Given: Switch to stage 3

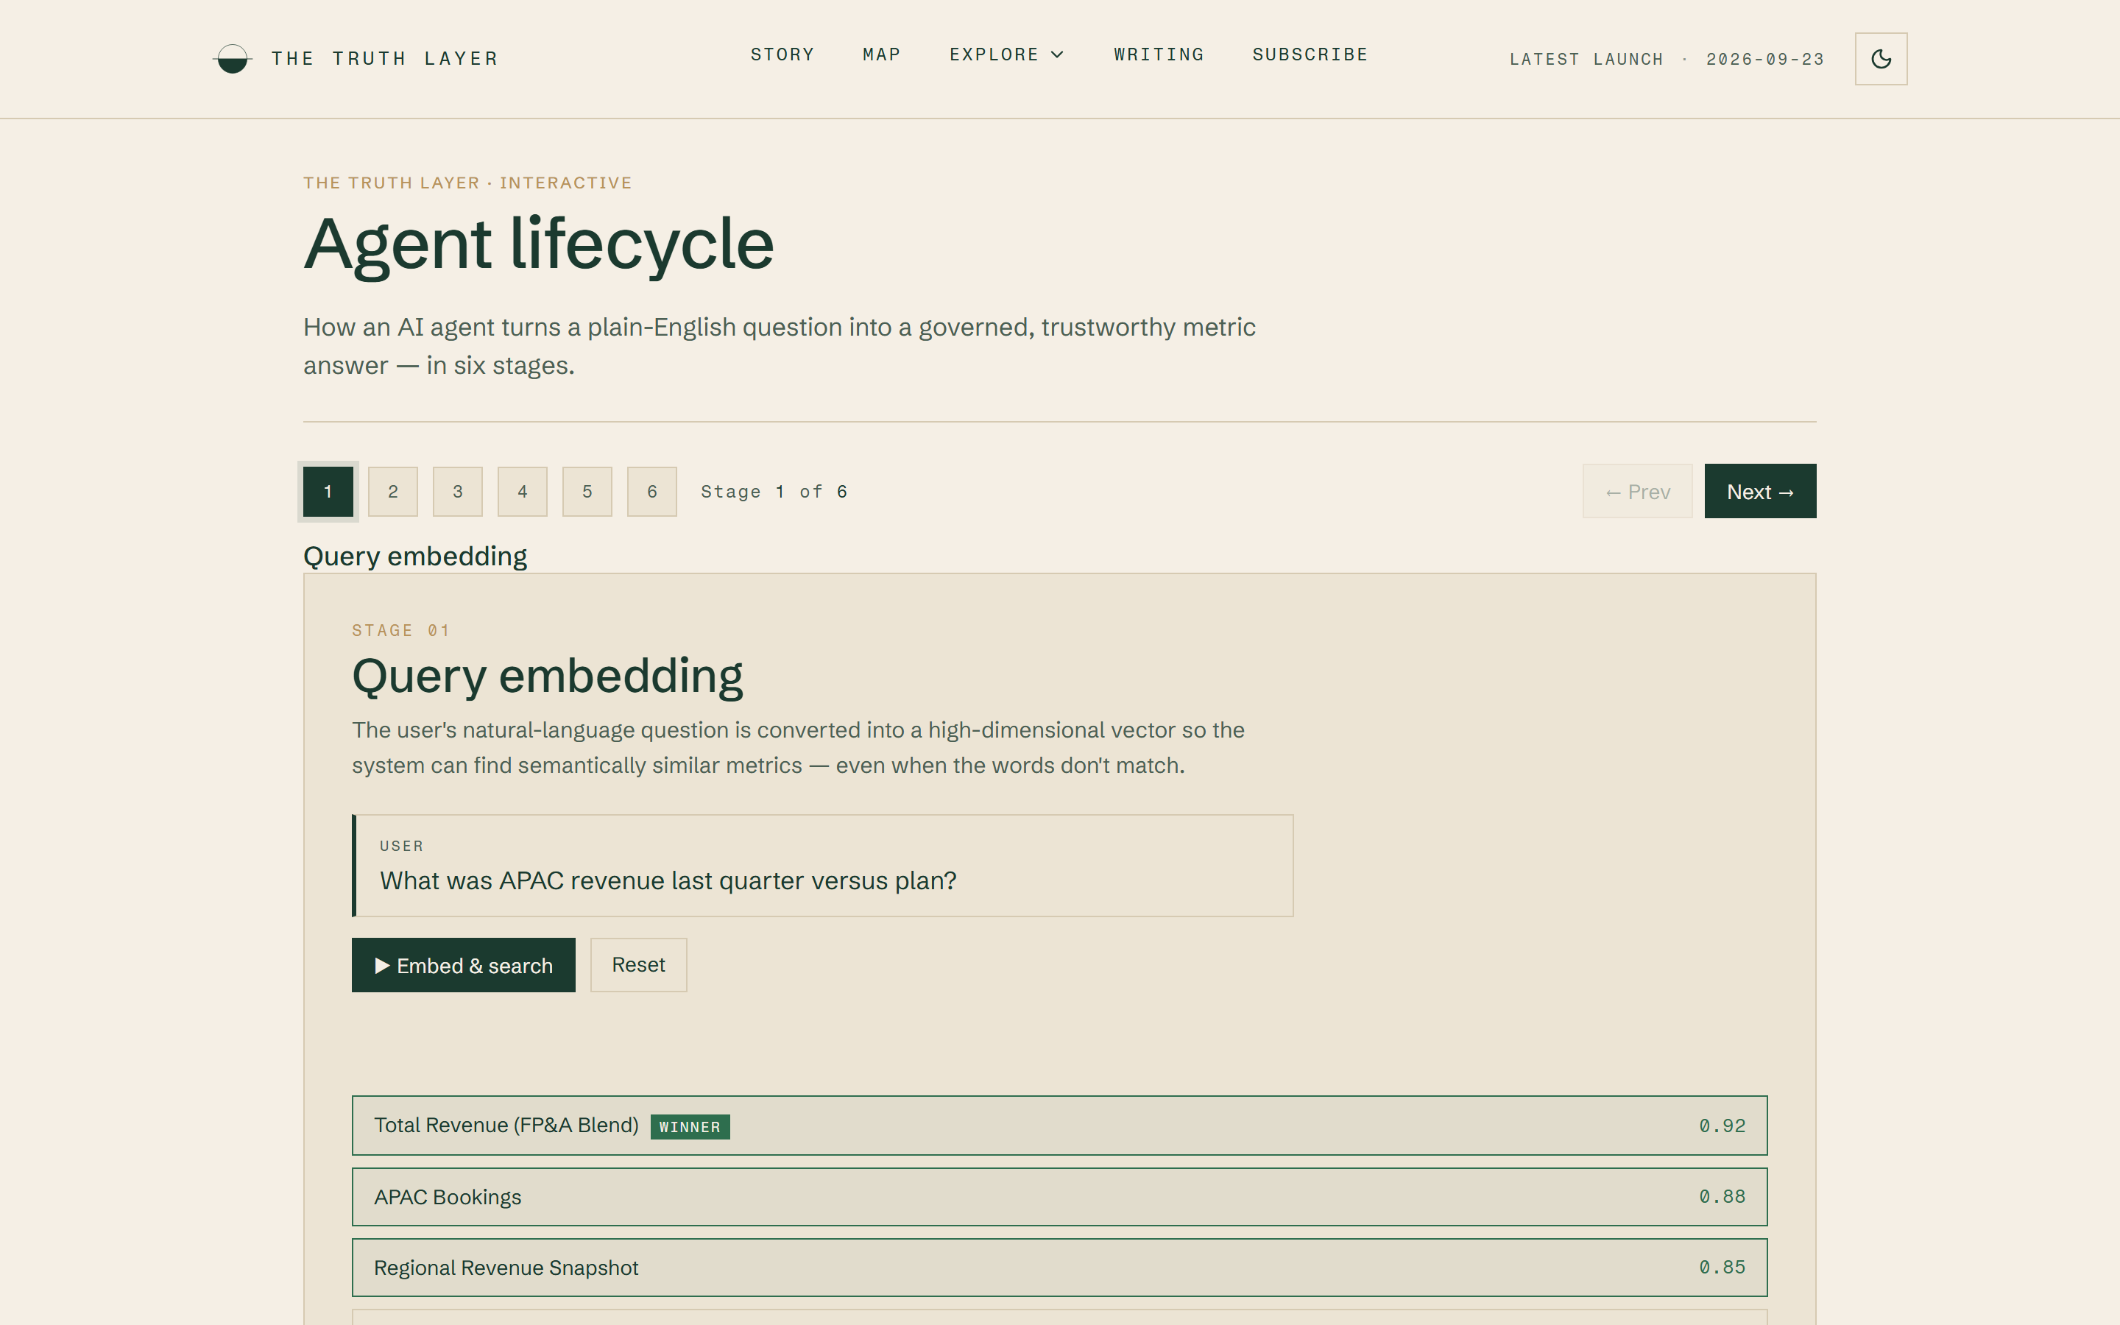Looking at the screenshot, I should point(457,492).
